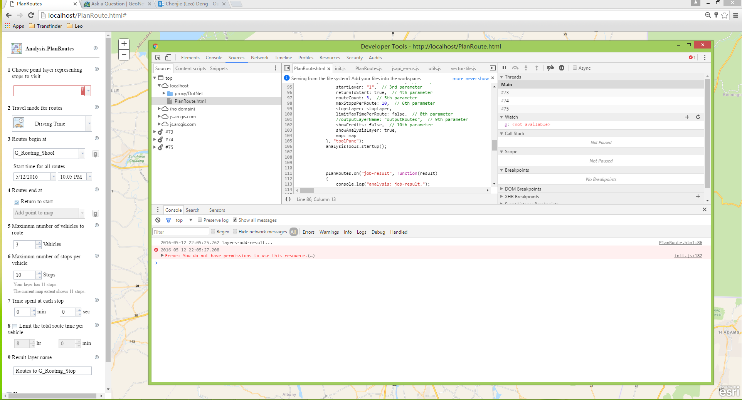Uncheck Return to start

coord(17,202)
